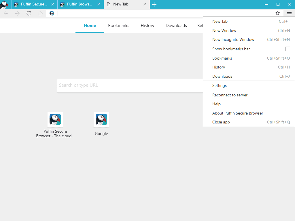Go forward with the forward arrow
This screenshot has height=221, width=295.
pyautogui.click(x=17, y=13)
